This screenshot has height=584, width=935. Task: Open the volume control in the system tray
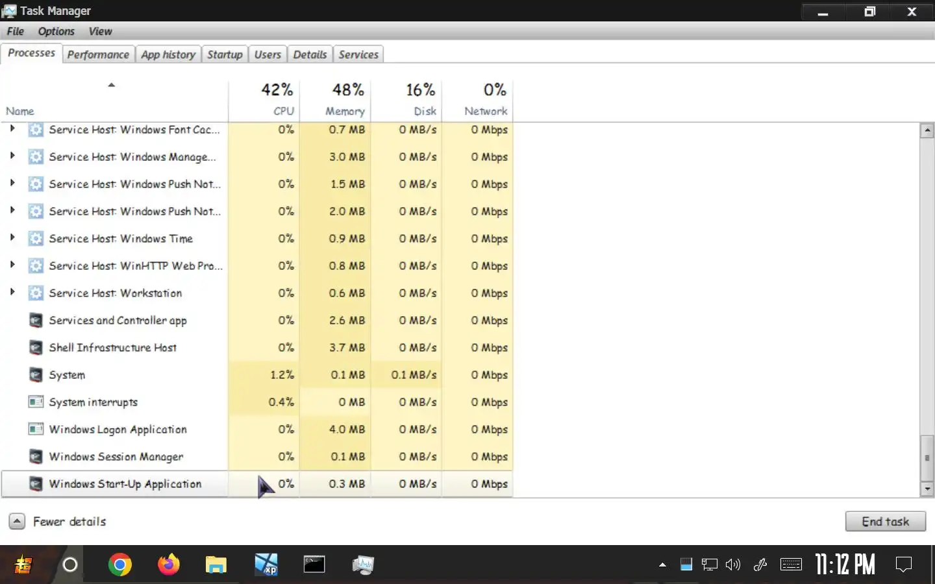pos(733,565)
